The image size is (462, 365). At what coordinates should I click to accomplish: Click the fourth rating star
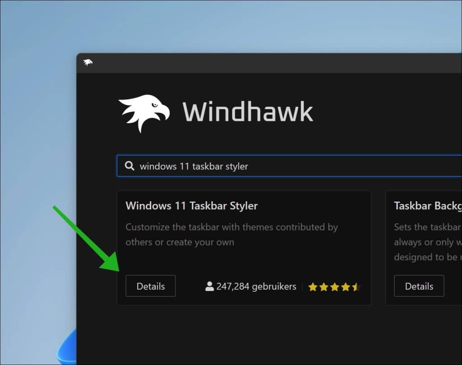(x=345, y=287)
